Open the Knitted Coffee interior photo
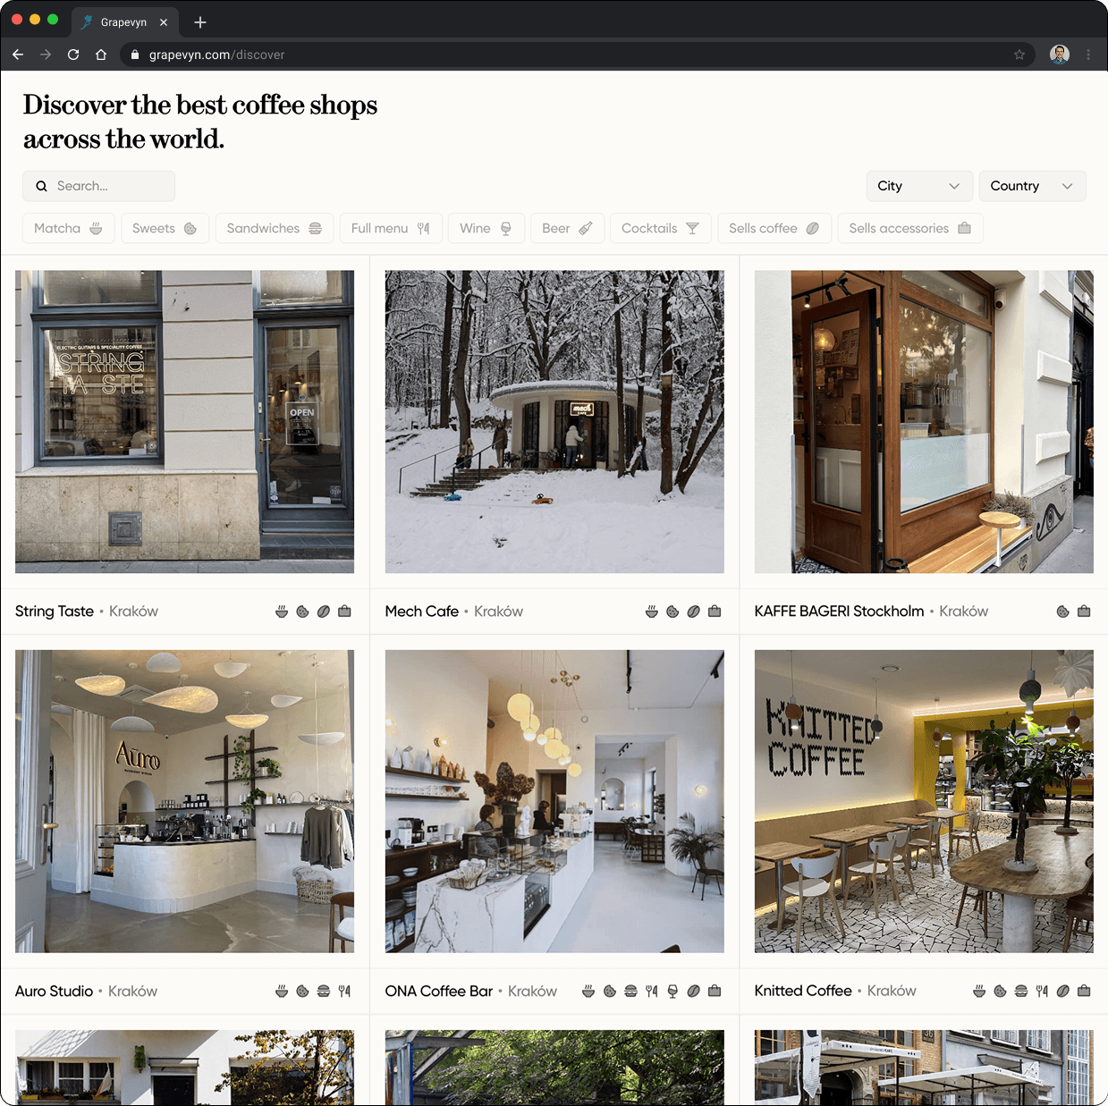The height and width of the screenshot is (1106, 1108). coord(924,801)
